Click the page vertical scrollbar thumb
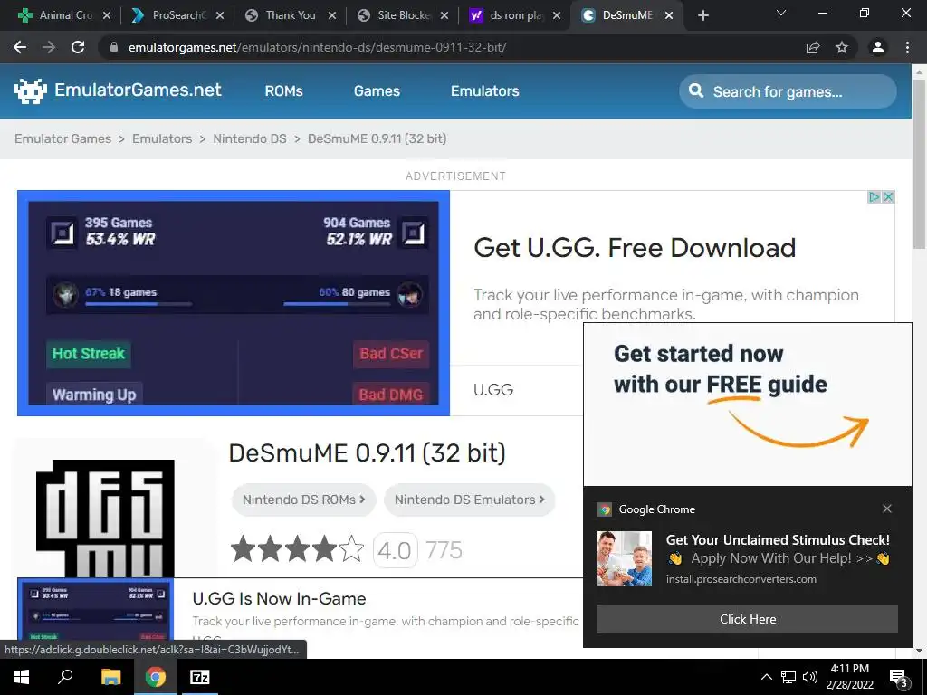 click(919, 163)
